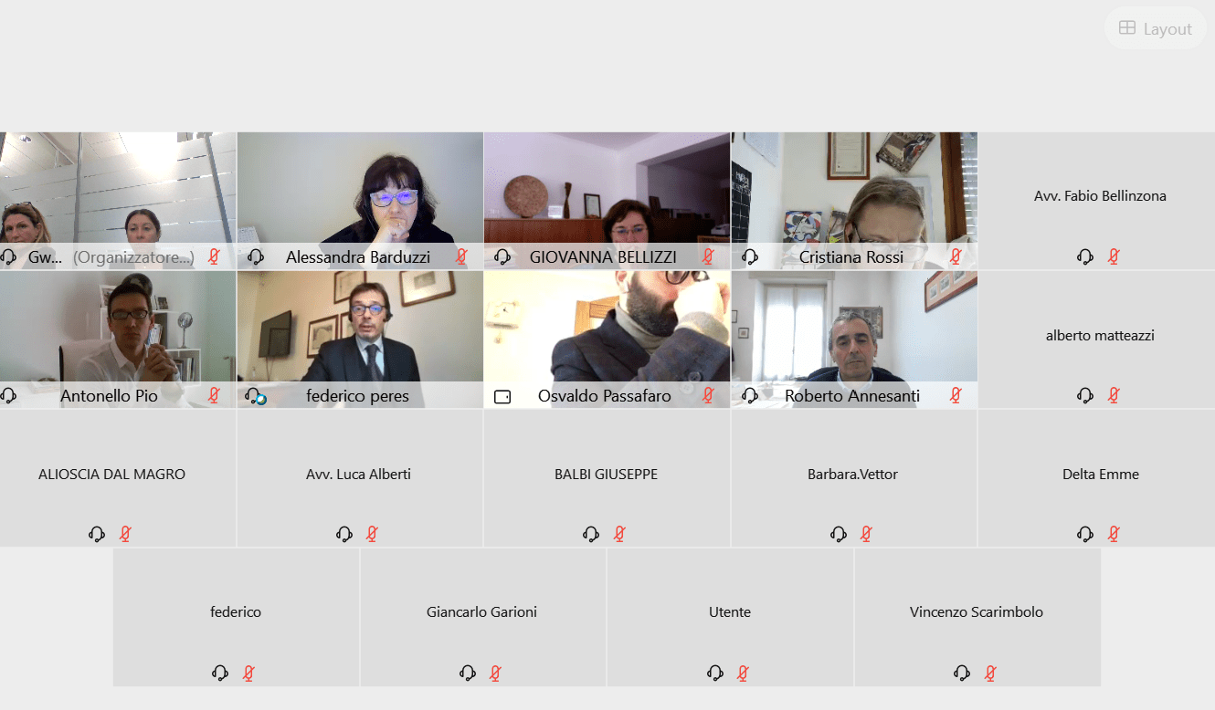Click muted microphone under ALIOSCIA DAL MAGRO
Image resolution: width=1215 pixels, height=710 pixels.
[125, 534]
